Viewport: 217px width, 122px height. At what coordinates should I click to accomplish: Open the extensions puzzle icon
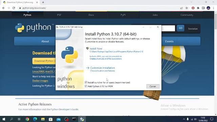pyautogui.click(x=198, y=8)
